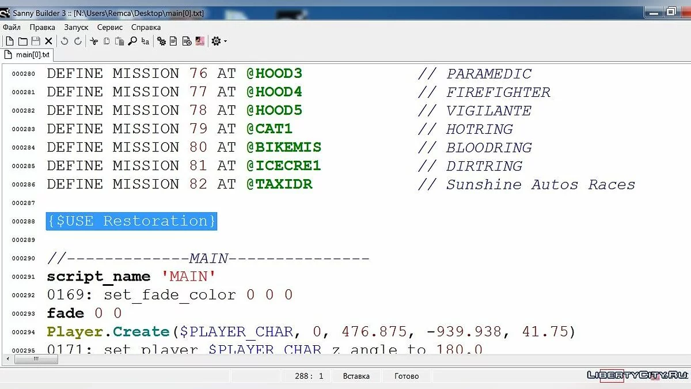This screenshot has width=691, height=389.
Task: Click the Replace text icon
Action: (145, 41)
